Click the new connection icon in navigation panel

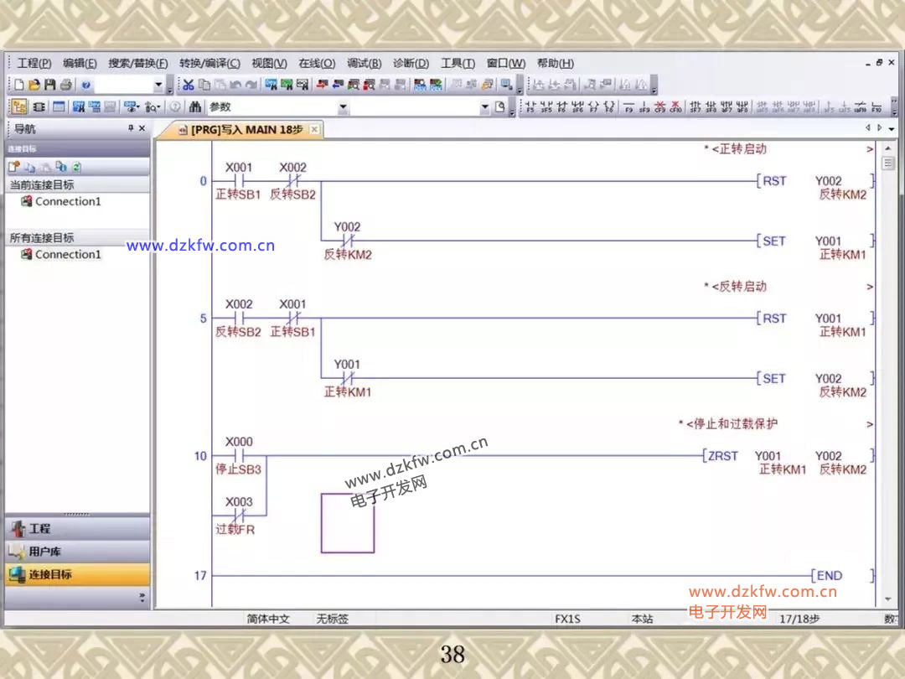click(x=14, y=167)
